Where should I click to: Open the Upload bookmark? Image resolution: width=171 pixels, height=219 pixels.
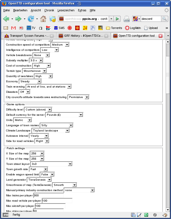[151, 28]
